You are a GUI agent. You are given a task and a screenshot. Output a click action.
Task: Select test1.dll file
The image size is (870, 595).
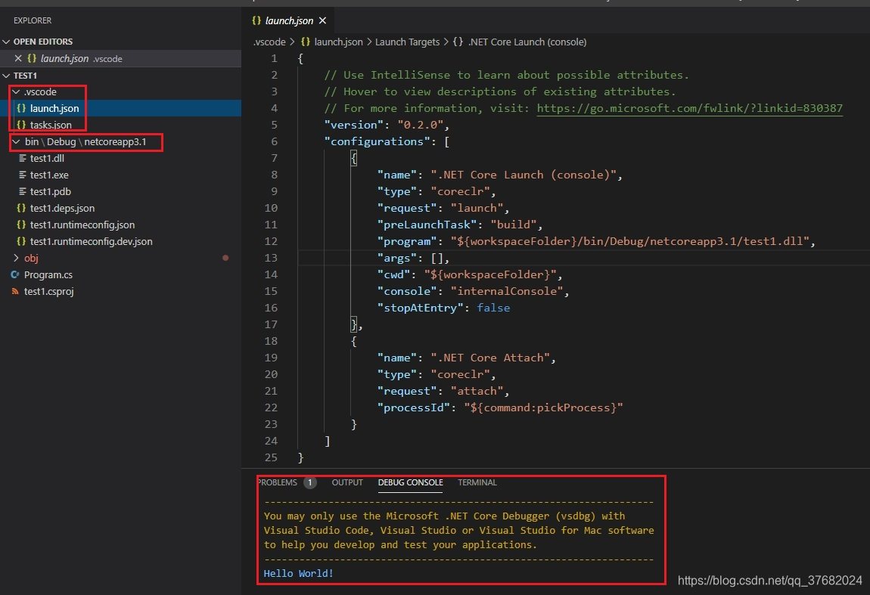pos(47,158)
